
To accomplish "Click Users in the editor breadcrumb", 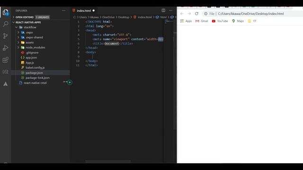I will pos(83,17).
